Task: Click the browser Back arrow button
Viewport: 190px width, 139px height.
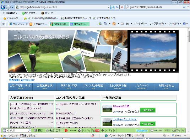Action: [3, 7]
